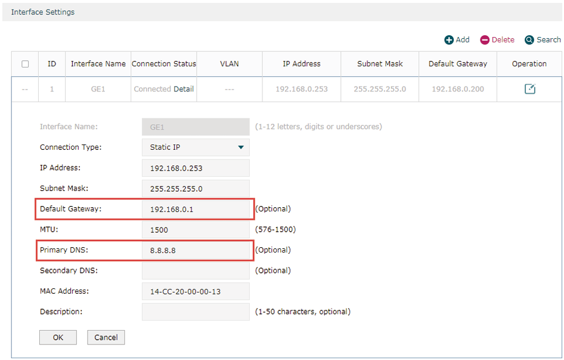Click the empty Secondary DNS field
Screen dimensions: 564x360
(x=196, y=270)
